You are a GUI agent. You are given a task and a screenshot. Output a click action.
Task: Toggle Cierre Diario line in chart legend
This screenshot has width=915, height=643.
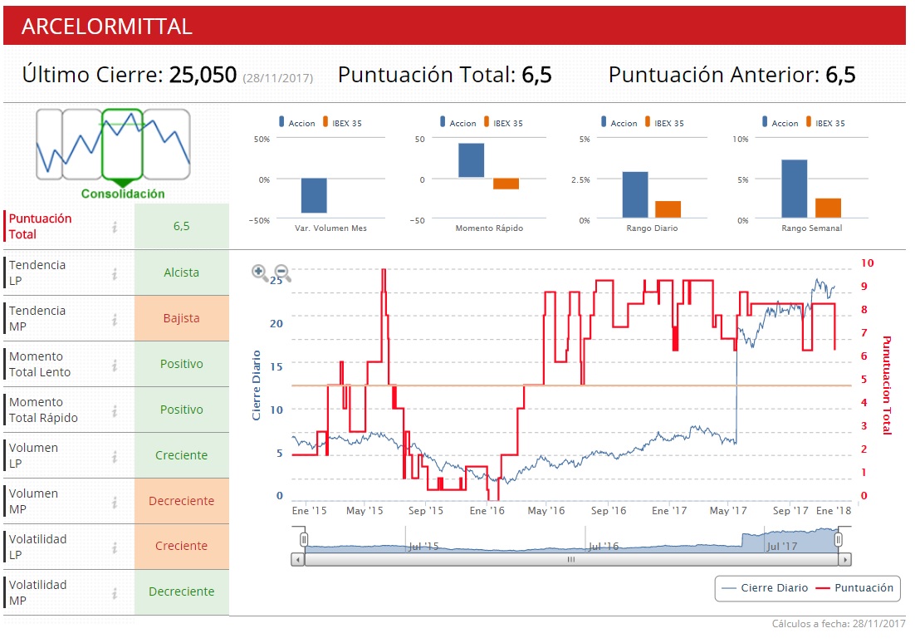coord(765,587)
